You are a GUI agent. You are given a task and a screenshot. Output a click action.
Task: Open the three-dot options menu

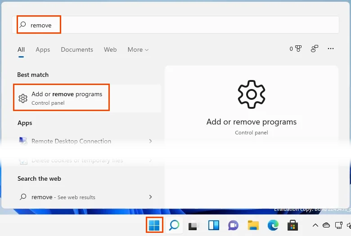click(331, 49)
